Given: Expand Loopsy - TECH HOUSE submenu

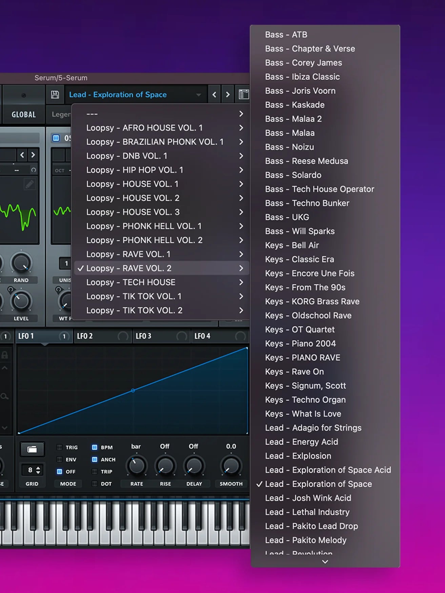Looking at the screenshot, I should tap(241, 282).
